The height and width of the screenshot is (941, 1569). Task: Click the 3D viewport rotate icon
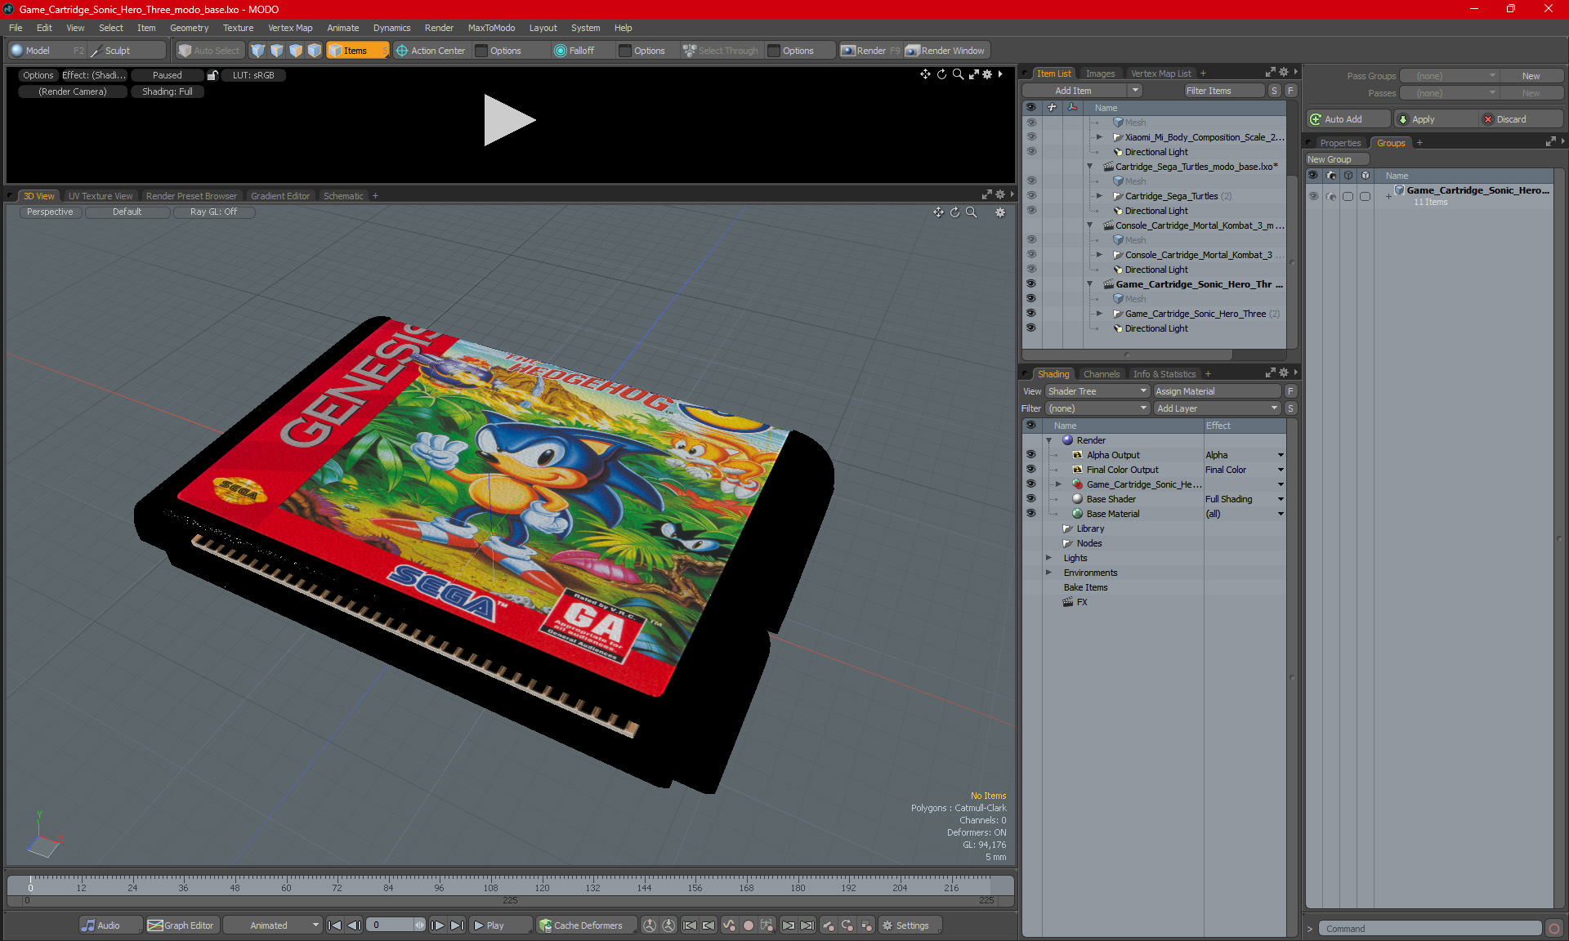pyautogui.click(x=954, y=212)
